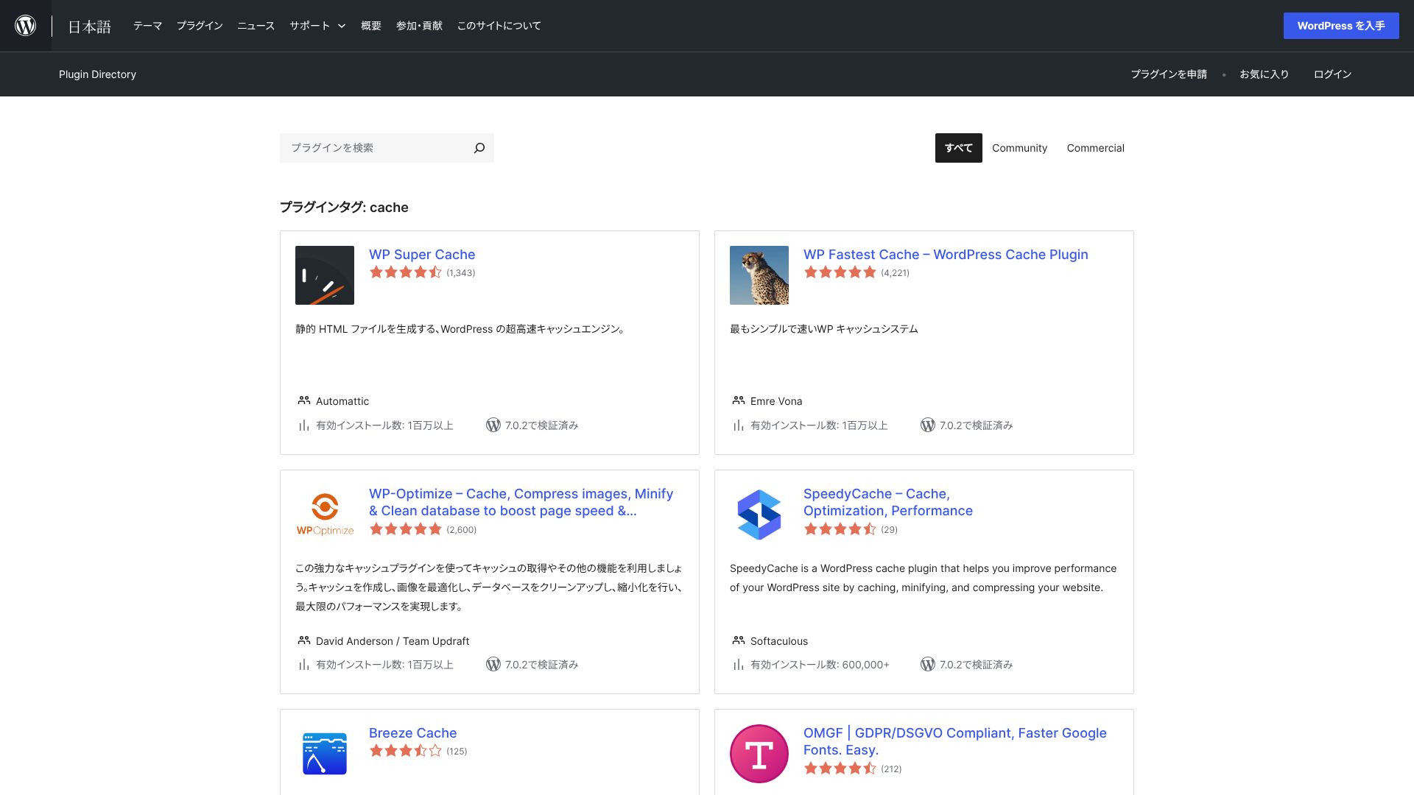
Task: Open the WP Fastest Cache cheetah thumbnail
Action: 759,275
